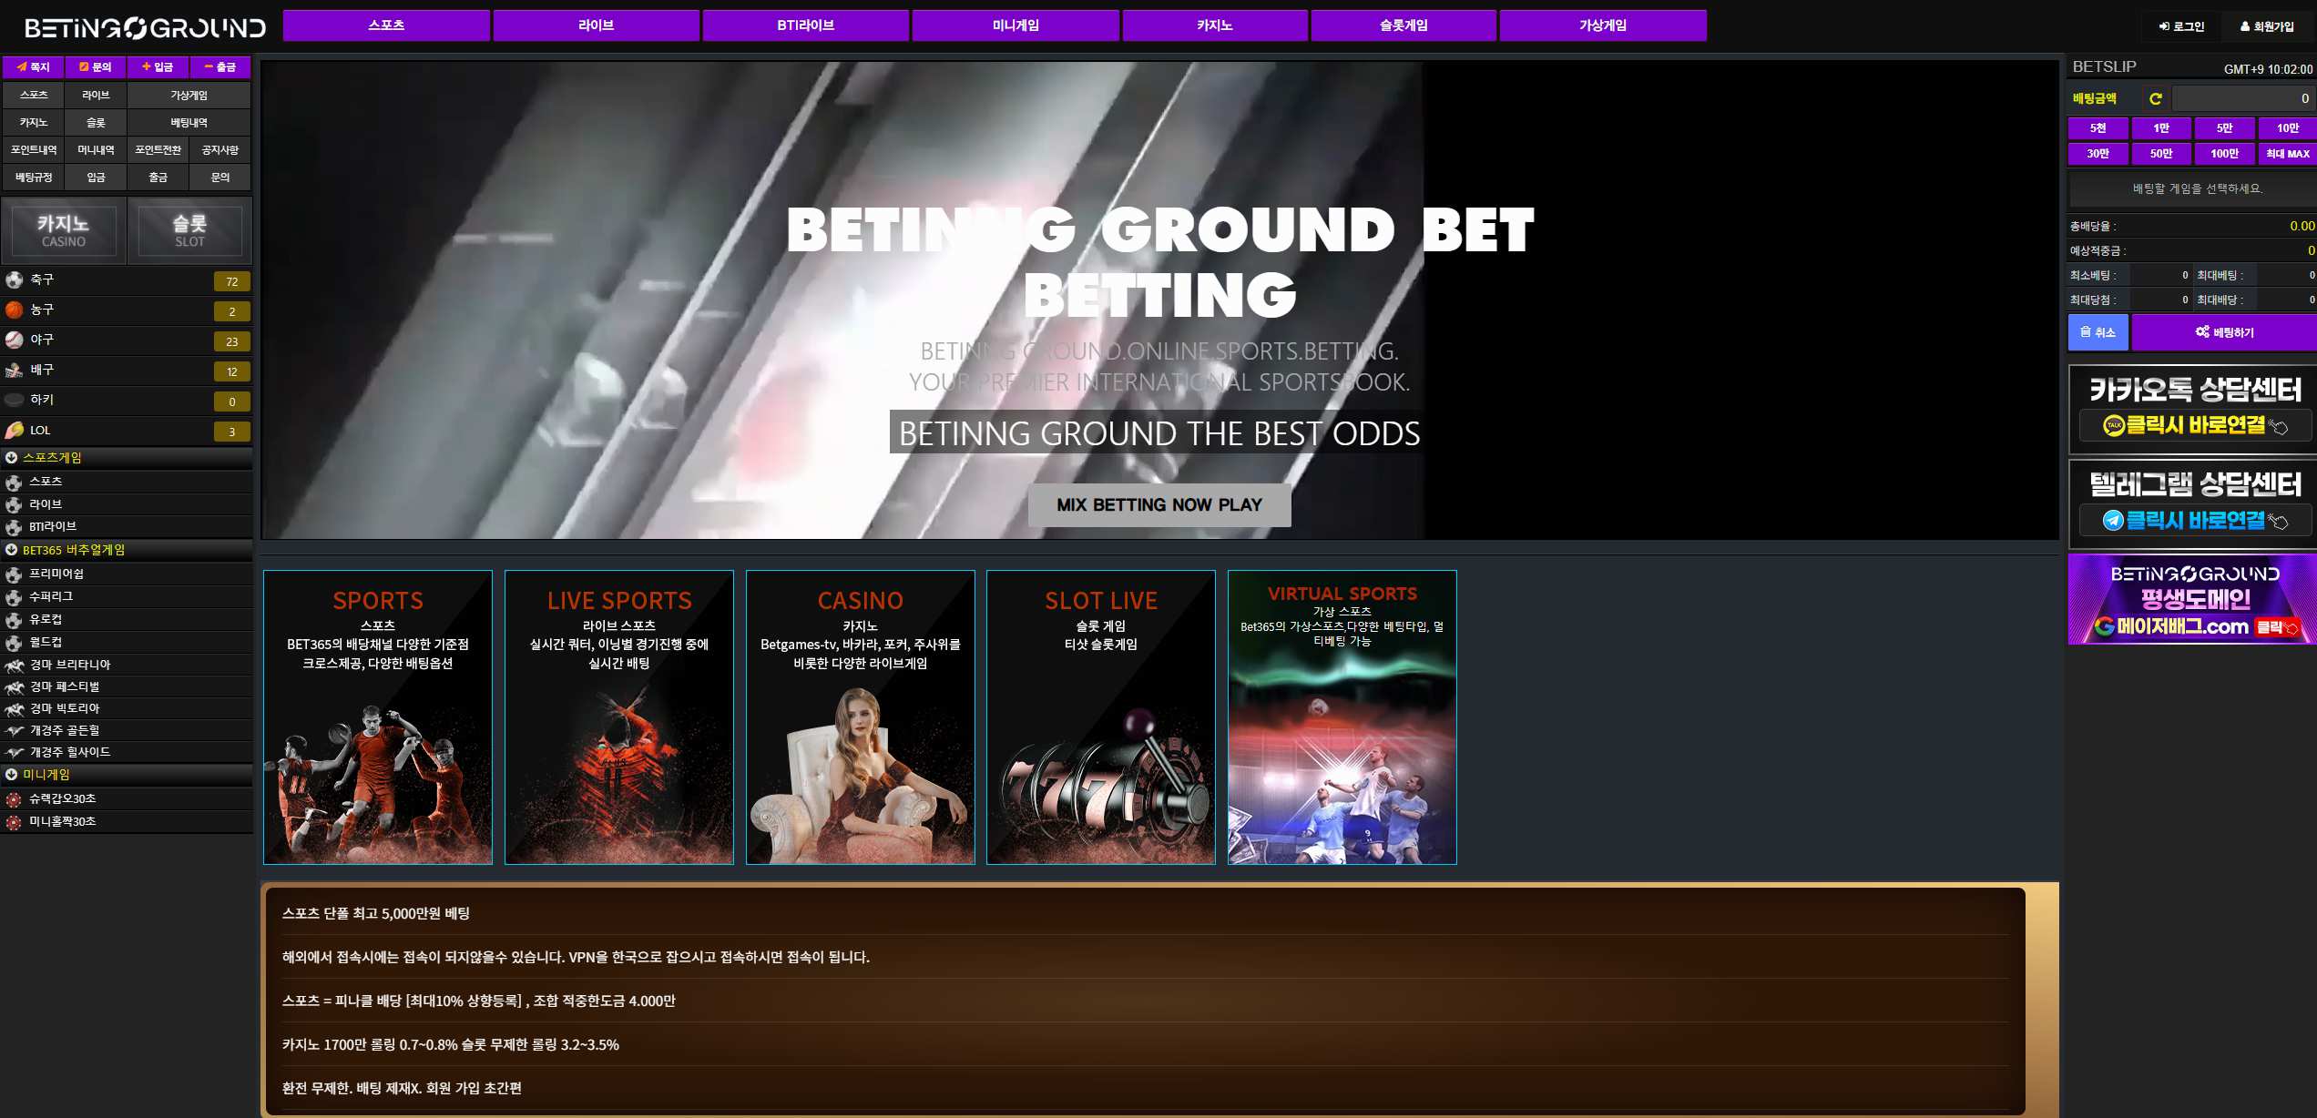
Task: Select the basketball icon for 농구
Action: click(14, 310)
